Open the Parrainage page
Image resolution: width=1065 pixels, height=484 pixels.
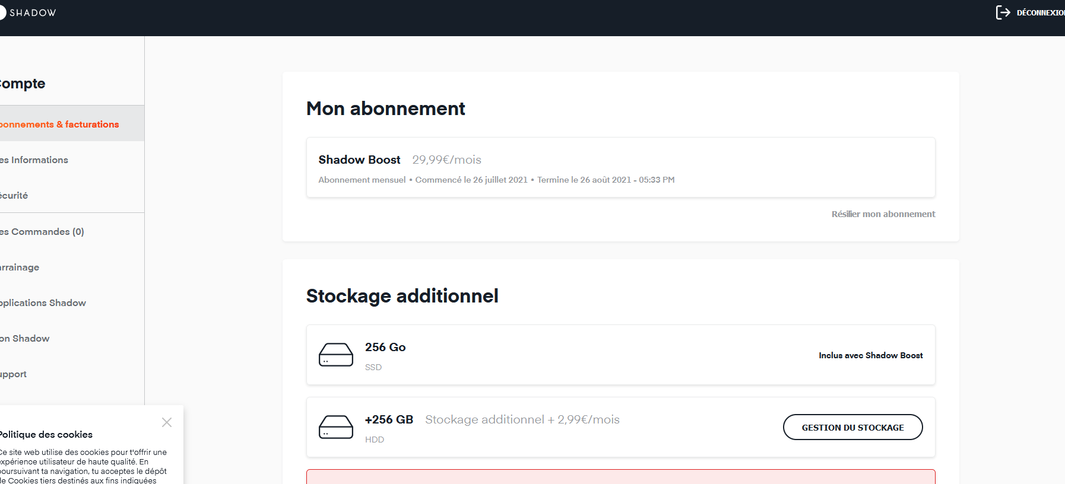click(x=20, y=268)
